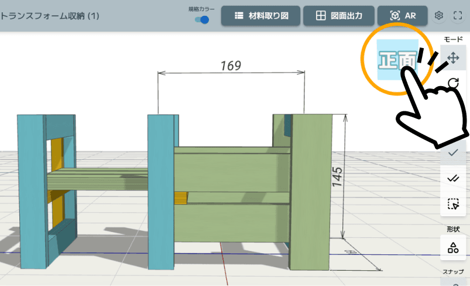Image resolution: width=470 pixels, height=286 pixels.
Task: Select the move mode tool
Action: (452, 58)
